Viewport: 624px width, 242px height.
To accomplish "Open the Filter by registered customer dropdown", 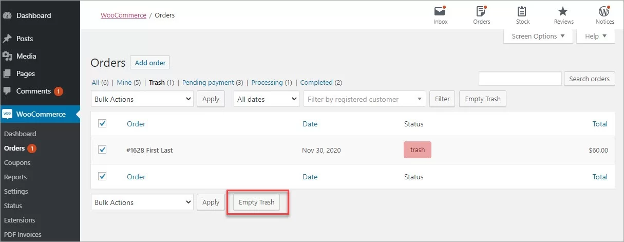I will tap(364, 99).
